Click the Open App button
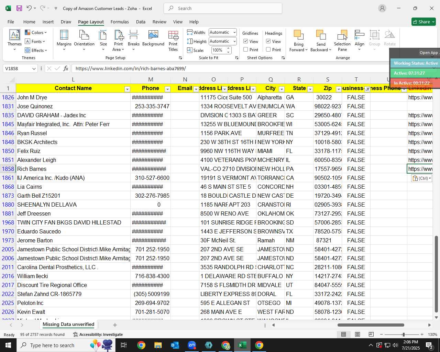Screen dimensions: 440x352 coord(429,53)
